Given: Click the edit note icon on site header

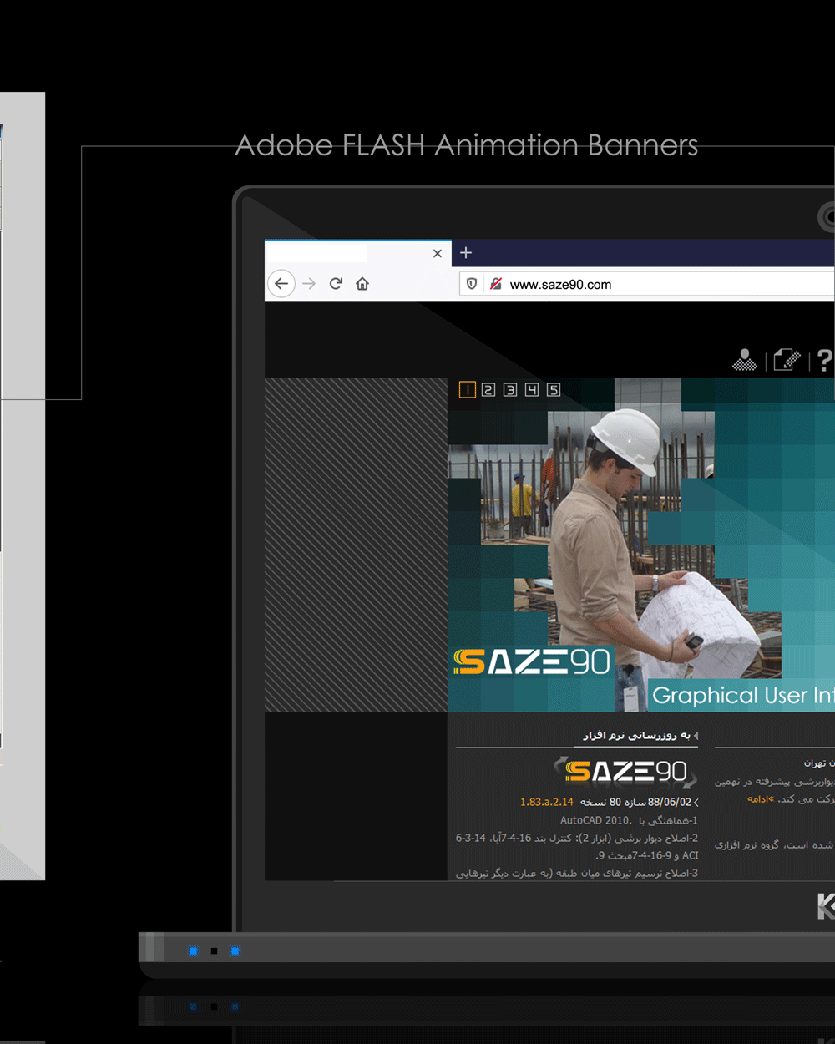Looking at the screenshot, I should [x=787, y=360].
